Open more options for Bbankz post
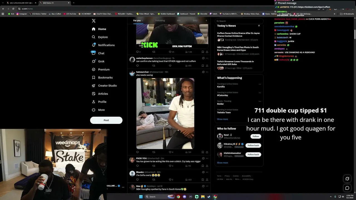 207,172
